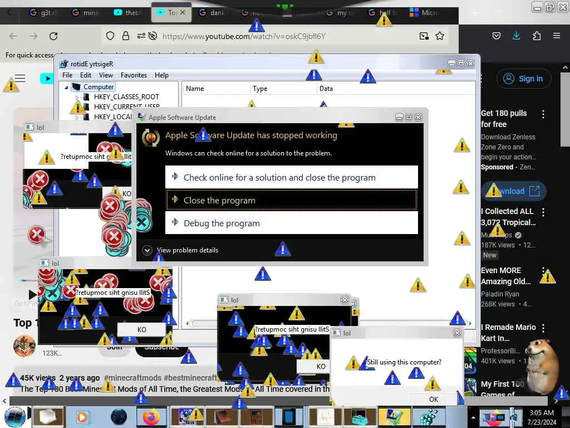The width and height of the screenshot is (570, 428).
Task: Open Windows Media Player taskbar icon
Action: 82,417
